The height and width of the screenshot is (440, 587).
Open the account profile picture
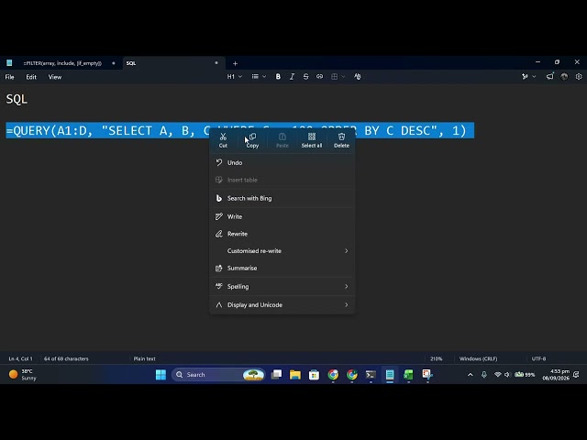coord(564,77)
